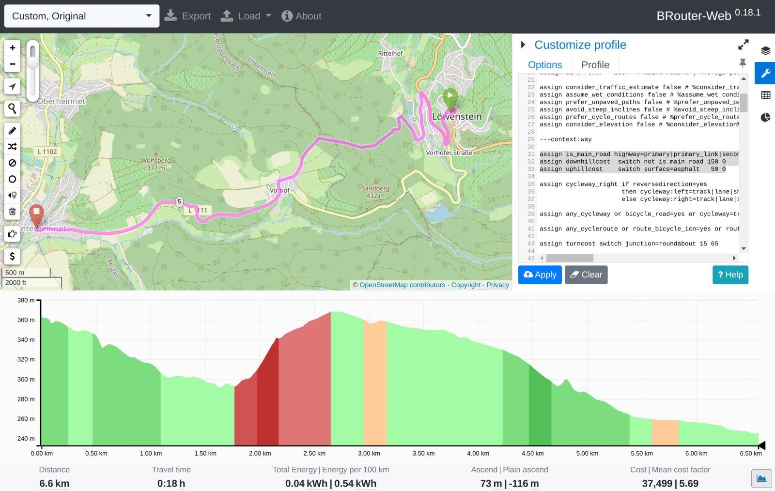Toggle the elevation chart button
Screen dimensions: 775x491
761,478
